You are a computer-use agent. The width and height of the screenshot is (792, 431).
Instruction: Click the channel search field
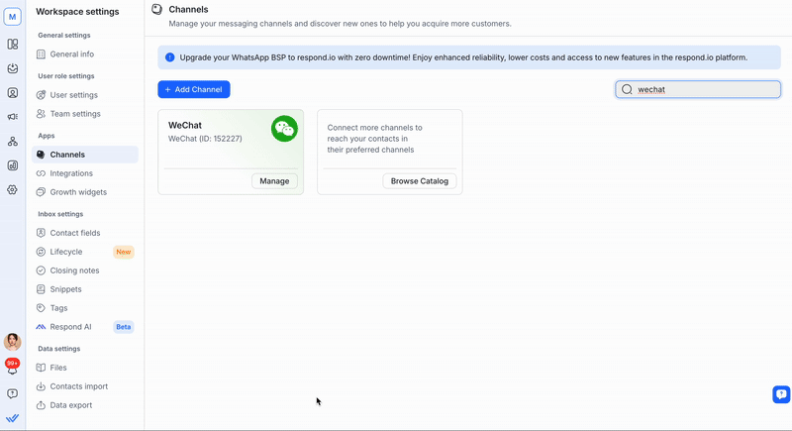click(x=705, y=89)
